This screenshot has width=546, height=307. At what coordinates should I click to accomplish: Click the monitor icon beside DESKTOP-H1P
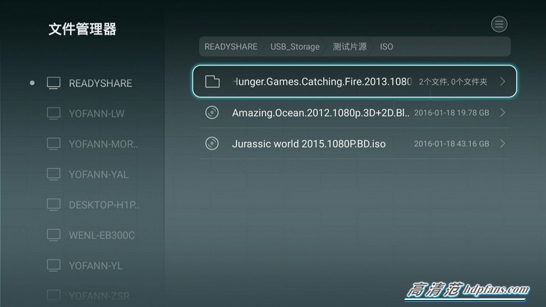tap(54, 205)
